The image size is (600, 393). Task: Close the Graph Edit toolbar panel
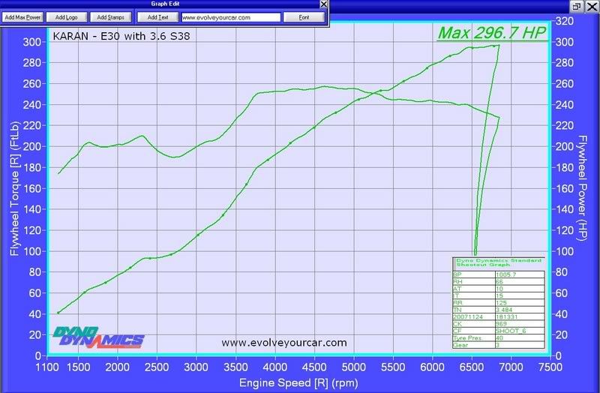(323, 4)
